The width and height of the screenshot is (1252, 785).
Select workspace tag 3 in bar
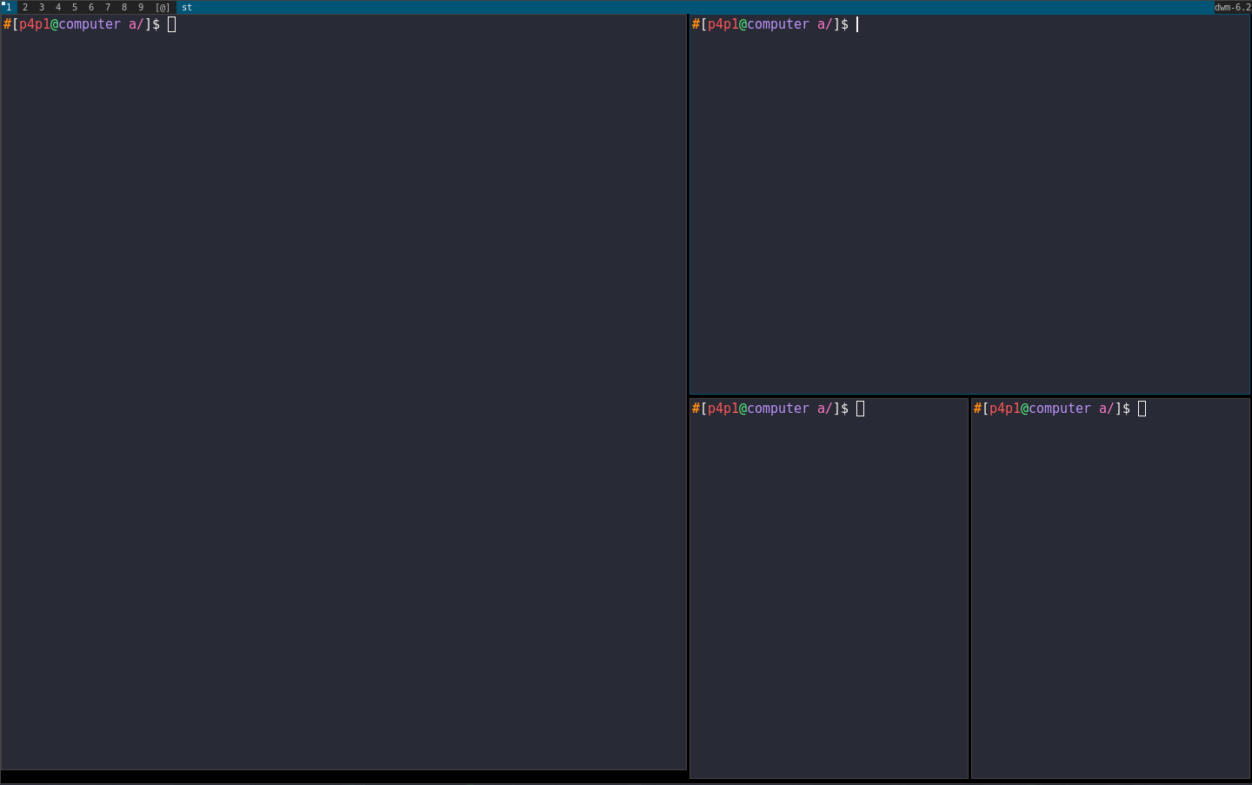point(42,7)
